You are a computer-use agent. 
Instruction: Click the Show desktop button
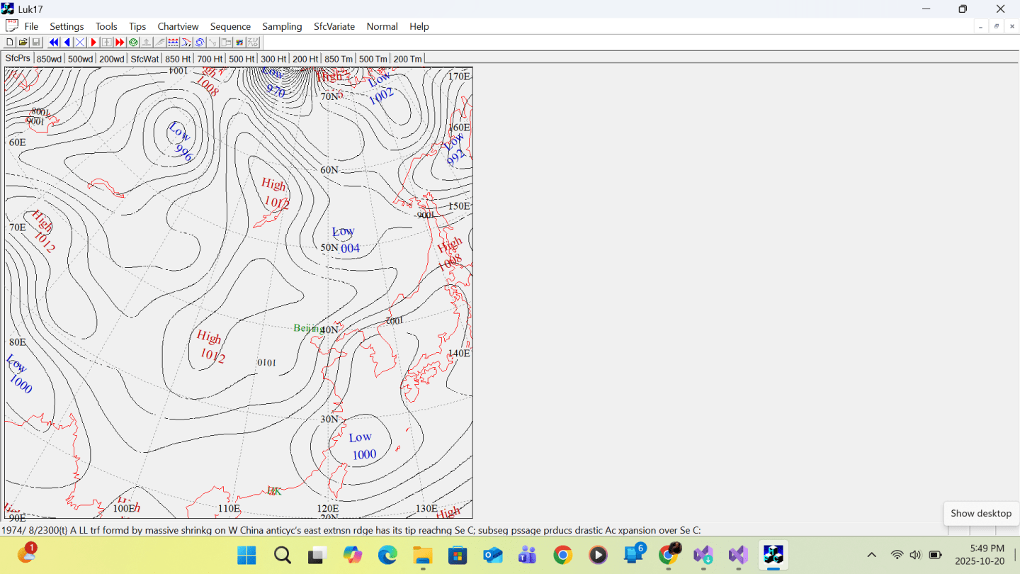click(980, 513)
